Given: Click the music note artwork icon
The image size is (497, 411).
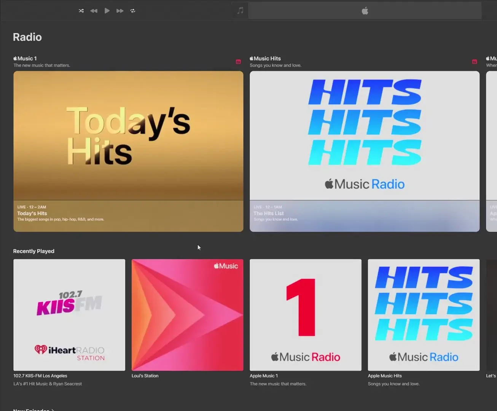Looking at the screenshot, I should pos(240,11).
